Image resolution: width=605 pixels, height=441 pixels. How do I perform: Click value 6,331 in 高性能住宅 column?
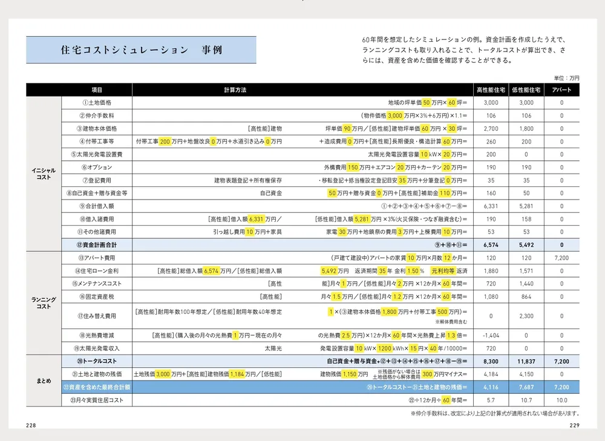tap(491, 206)
